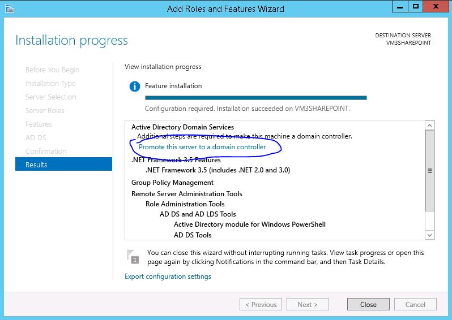Click the Configuration required status message
Image resolution: width=452 pixels, height=320 pixels.
click(248, 109)
